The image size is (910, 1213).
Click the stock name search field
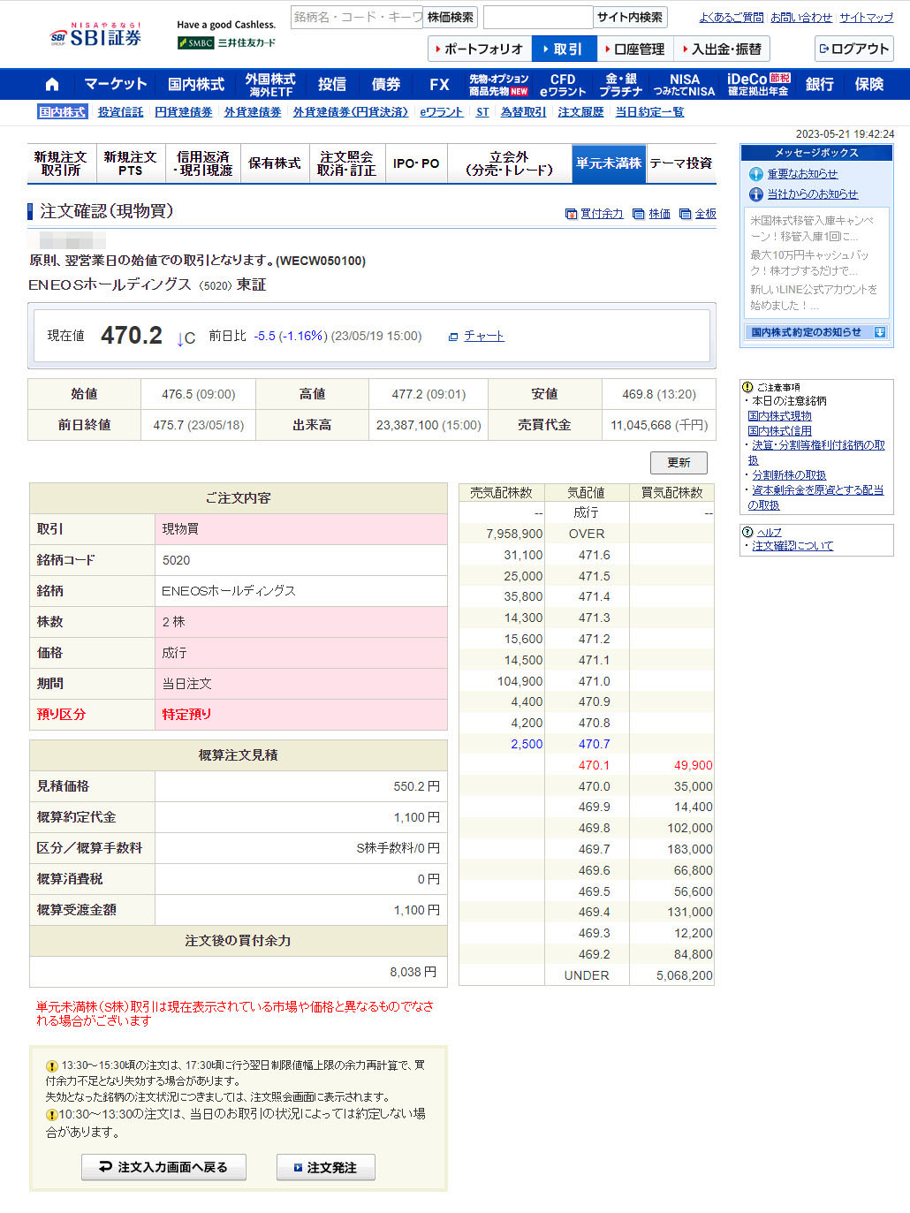tap(356, 17)
